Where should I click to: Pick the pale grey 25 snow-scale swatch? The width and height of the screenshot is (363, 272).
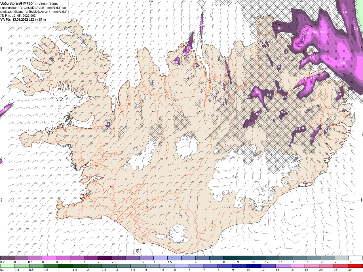pyautogui.click(x=342, y=258)
